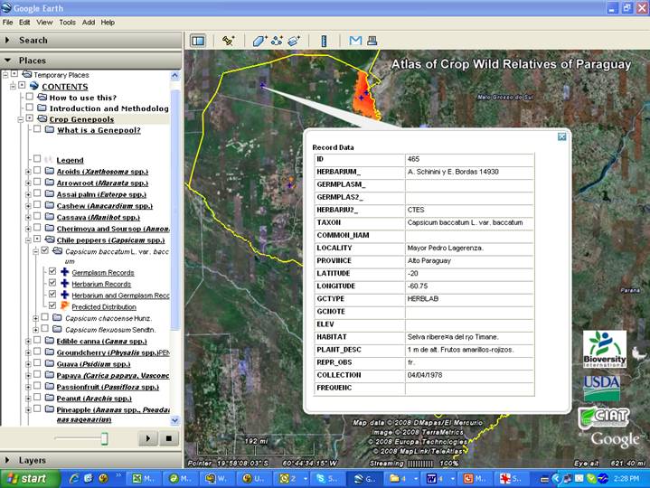This screenshot has height=488, width=650.
Task: Click the Places time slider handle
Action: [x=105, y=438]
